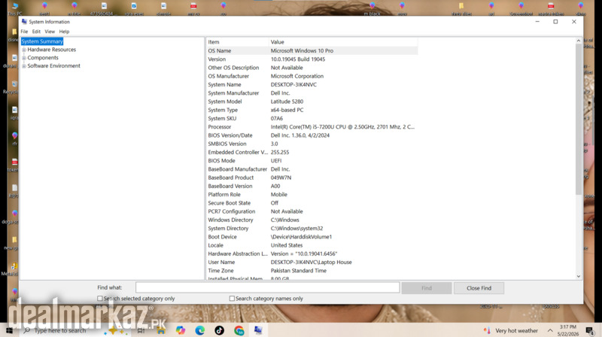
Task: Select the BIOS Version/Date row
Action: pos(312,135)
